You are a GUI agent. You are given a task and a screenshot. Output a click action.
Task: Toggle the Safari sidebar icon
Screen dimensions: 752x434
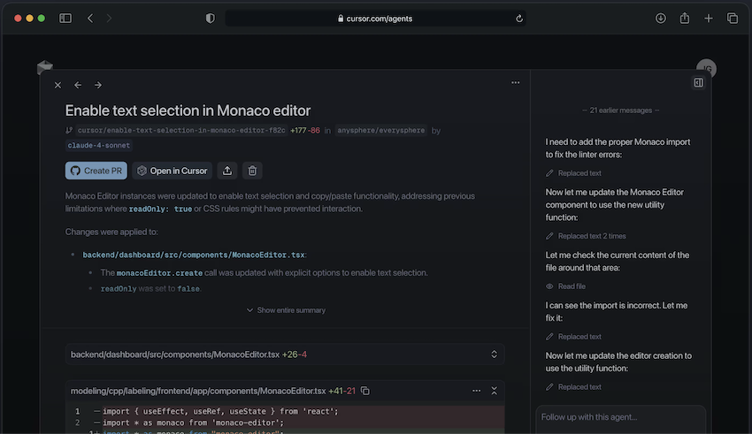[65, 19]
